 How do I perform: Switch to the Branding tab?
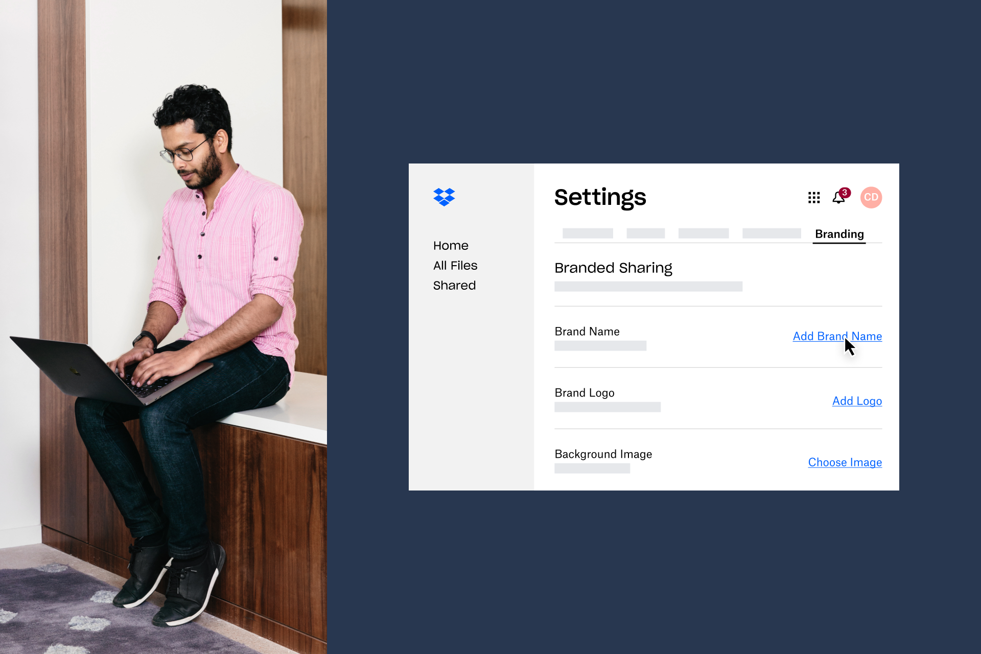pyautogui.click(x=838, y=233)
